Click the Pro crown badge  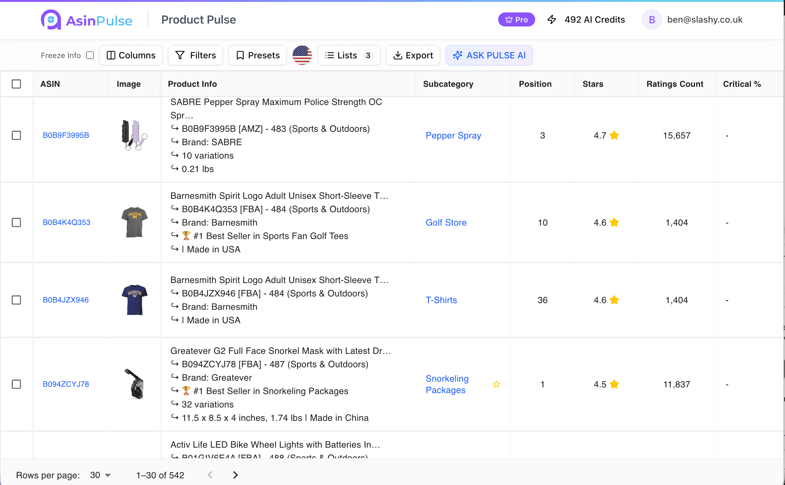pyautogui.click(x=516, y=19)
